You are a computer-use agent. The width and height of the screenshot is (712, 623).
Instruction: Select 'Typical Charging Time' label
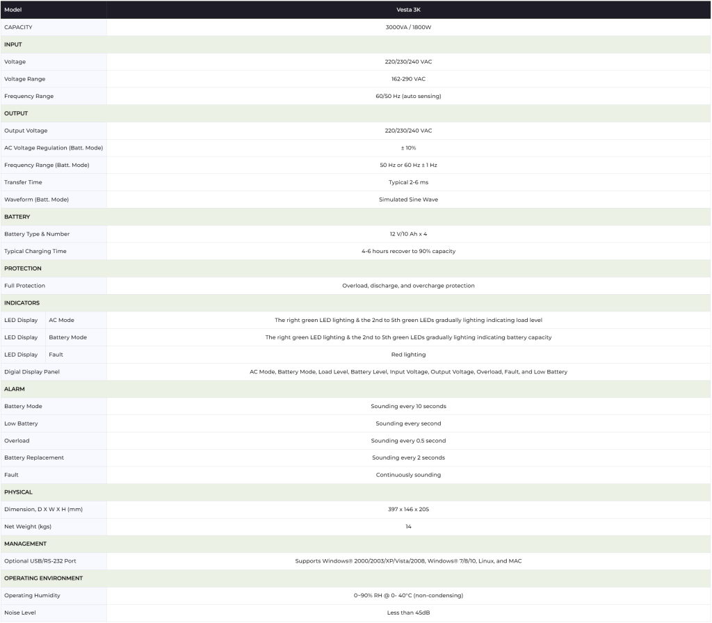pyautogui.click(x=35, y=252)
